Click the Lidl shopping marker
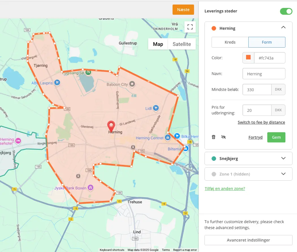 [156, 108]
